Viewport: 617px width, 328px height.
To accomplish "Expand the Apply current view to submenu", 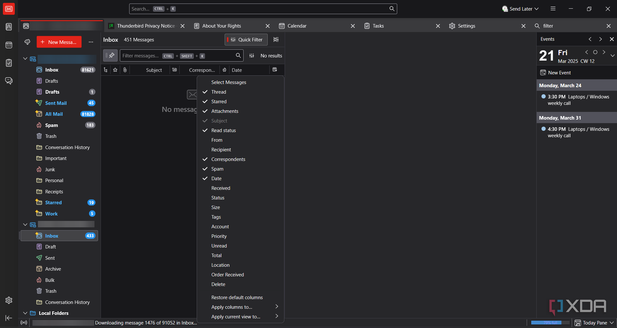I will [x=240, y=317].
